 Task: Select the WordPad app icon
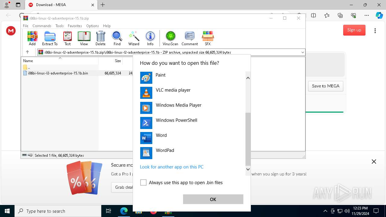[146, 153]
